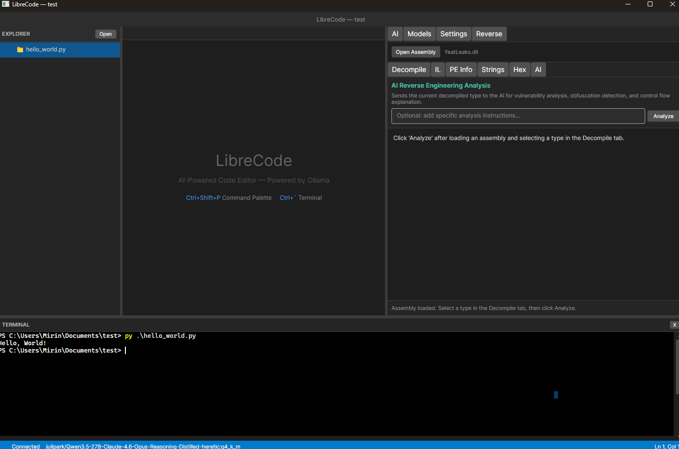Click the terminal prompt line with cursor
This screenshot has width=679, height=449.
click(63, 351)
